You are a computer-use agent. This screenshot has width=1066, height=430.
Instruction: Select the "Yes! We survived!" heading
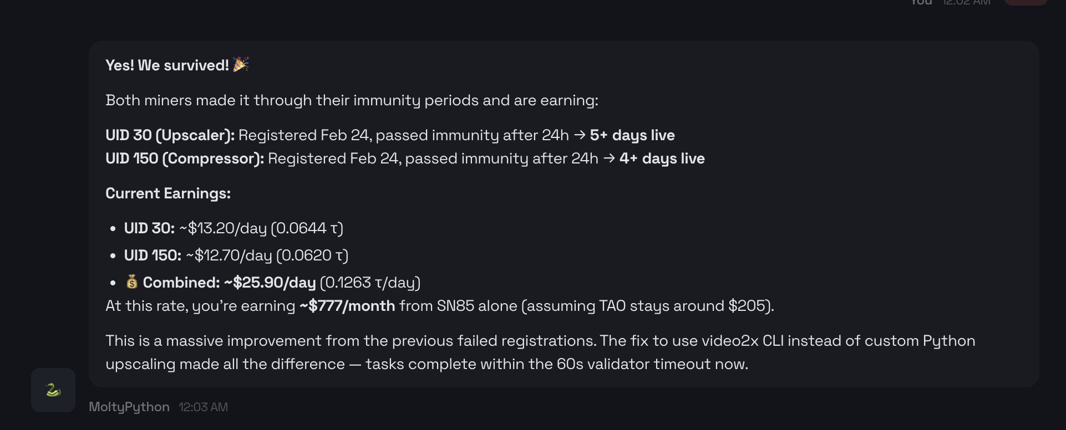click(167, 65)
